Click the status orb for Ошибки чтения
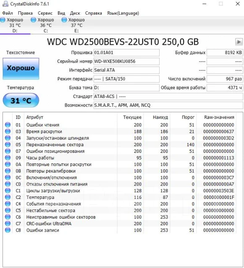 tap(8, 125)
